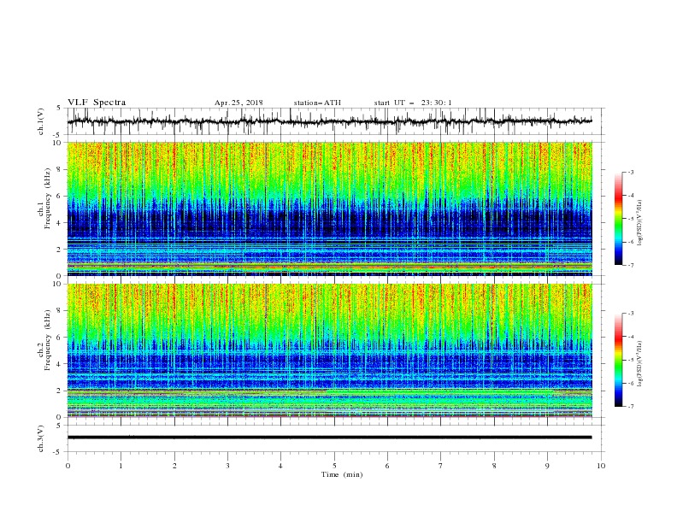The height and width of the screenshot is (523, 677).
Task: Click the "-7" tick on lower color bar
Action: [x=630, y=407]
